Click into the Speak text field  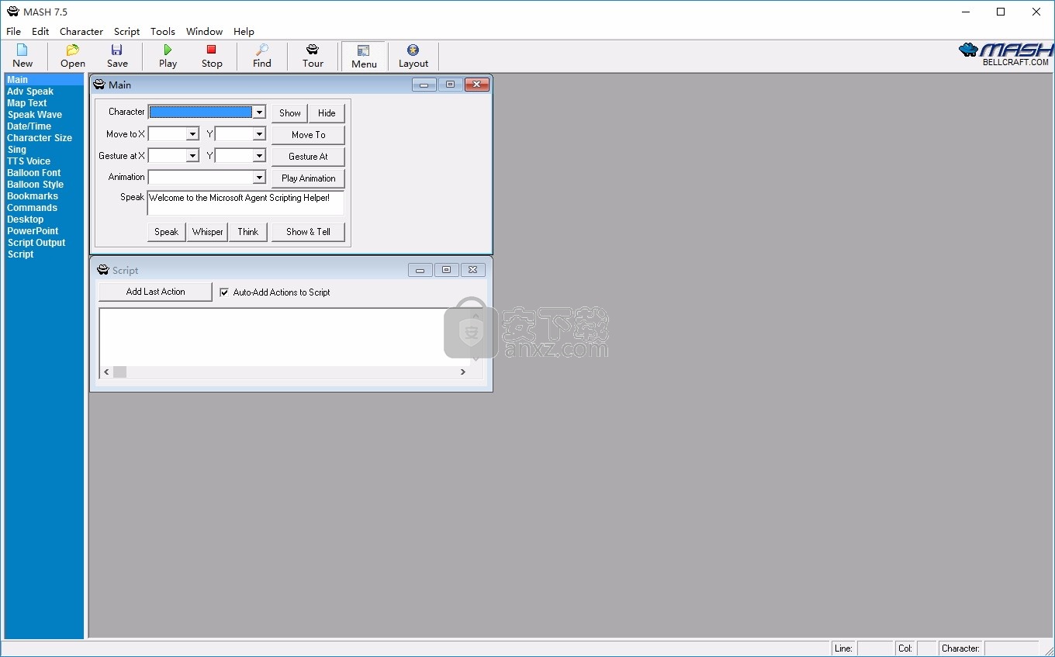[245, 203]
